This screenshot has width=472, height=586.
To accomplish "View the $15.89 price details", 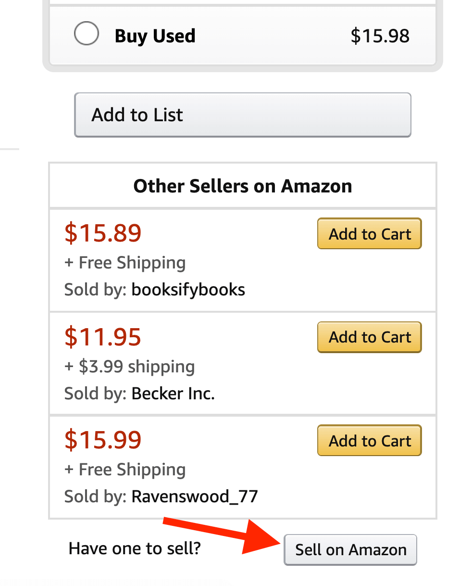I will click(x=102, y=233).
